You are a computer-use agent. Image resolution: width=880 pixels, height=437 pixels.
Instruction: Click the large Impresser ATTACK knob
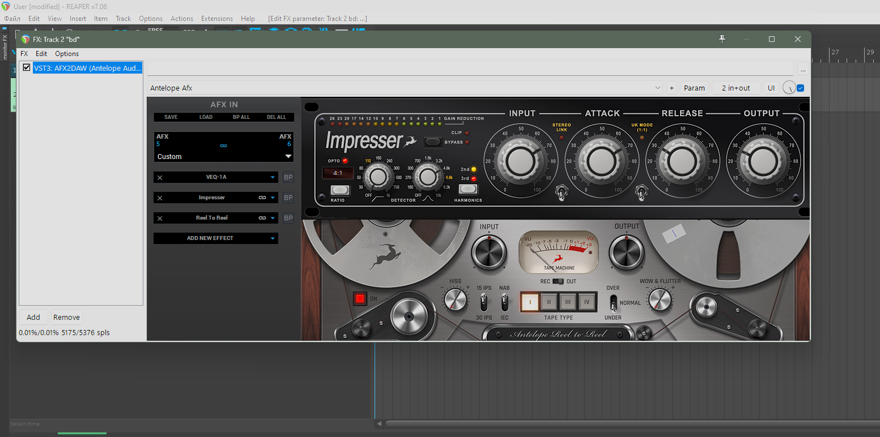coord(602,161)
